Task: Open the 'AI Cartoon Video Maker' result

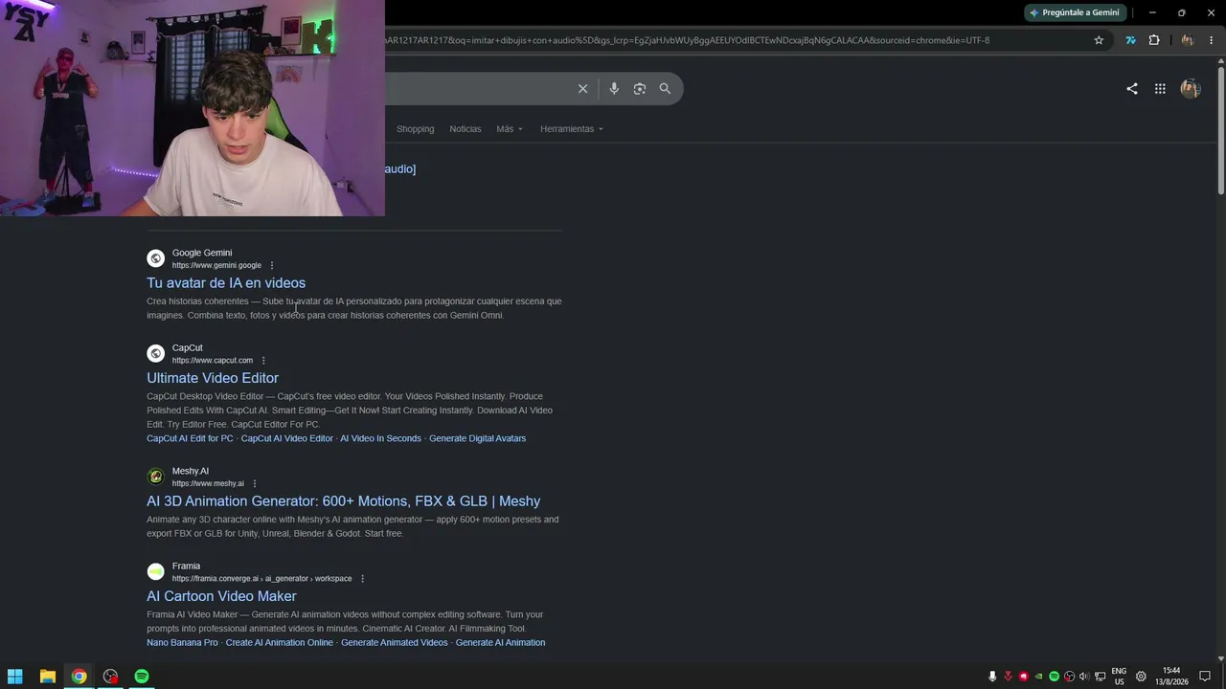Action: tap(221, 596)
